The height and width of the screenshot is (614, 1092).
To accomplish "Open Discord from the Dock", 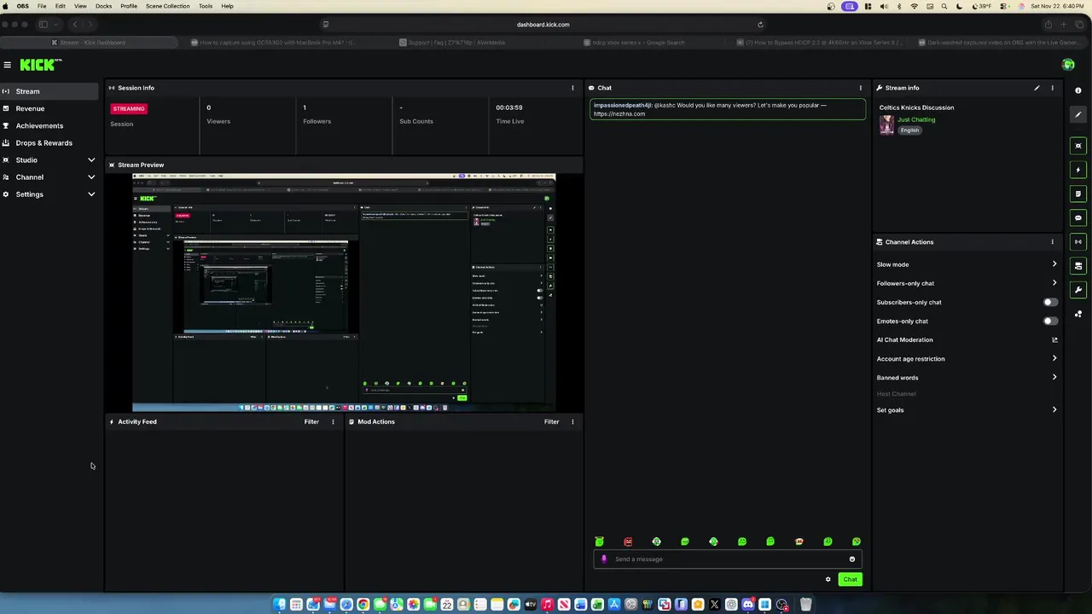I will pos(748,605).
